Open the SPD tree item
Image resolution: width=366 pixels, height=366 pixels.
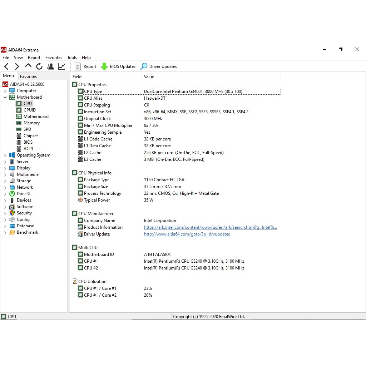pyautogui.click(x=27, y=129)
